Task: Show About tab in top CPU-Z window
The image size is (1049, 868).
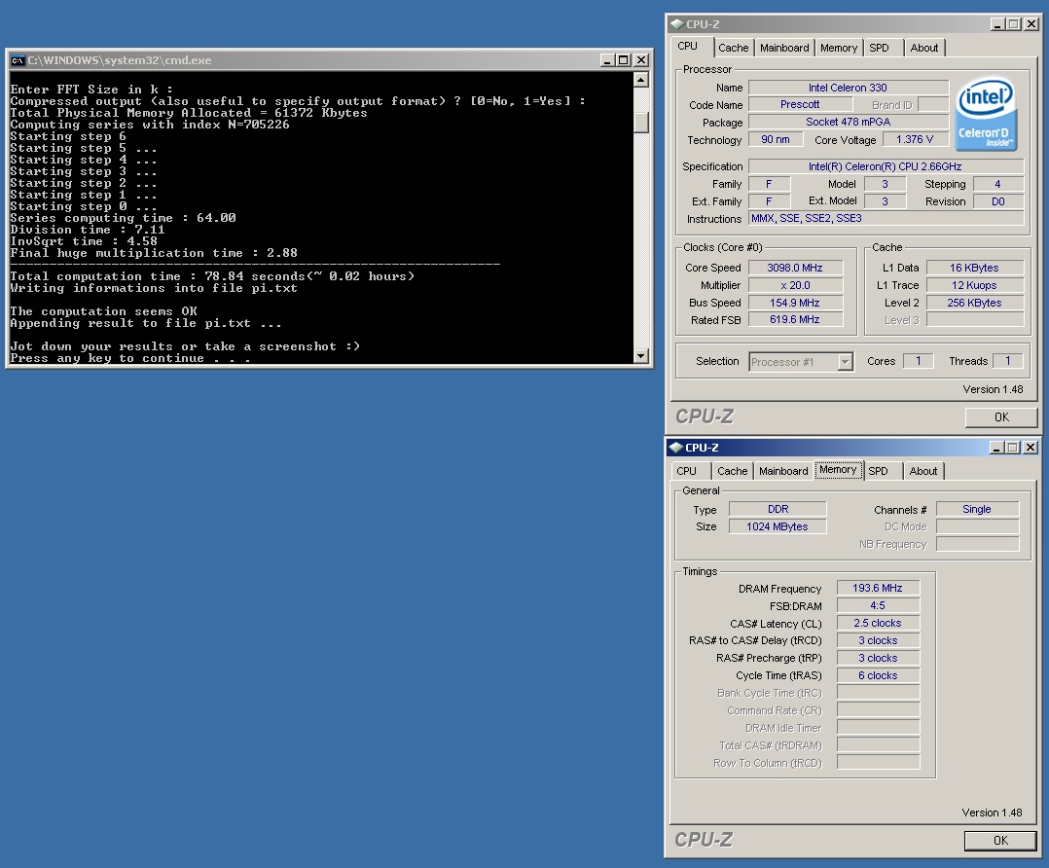Action: (x=923, y=48)
